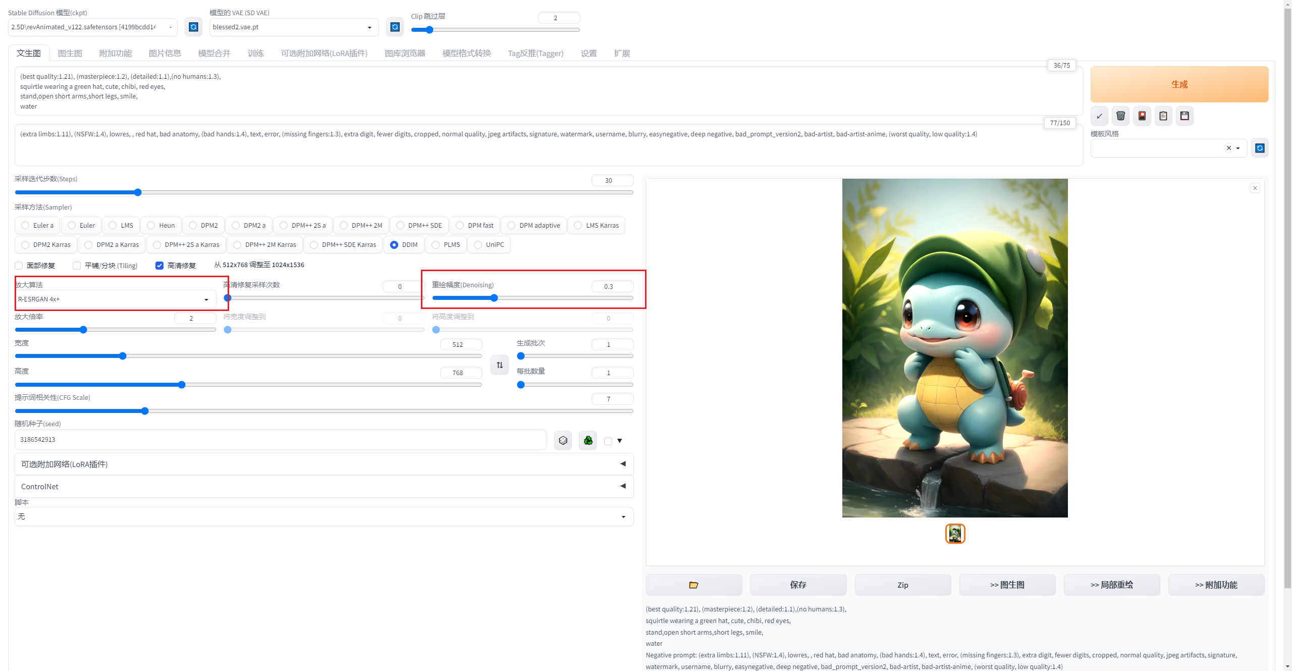Refresh the Stable Diffusion checkpoint list
This screenshot has width=1292, height=671.
(193, 27)
